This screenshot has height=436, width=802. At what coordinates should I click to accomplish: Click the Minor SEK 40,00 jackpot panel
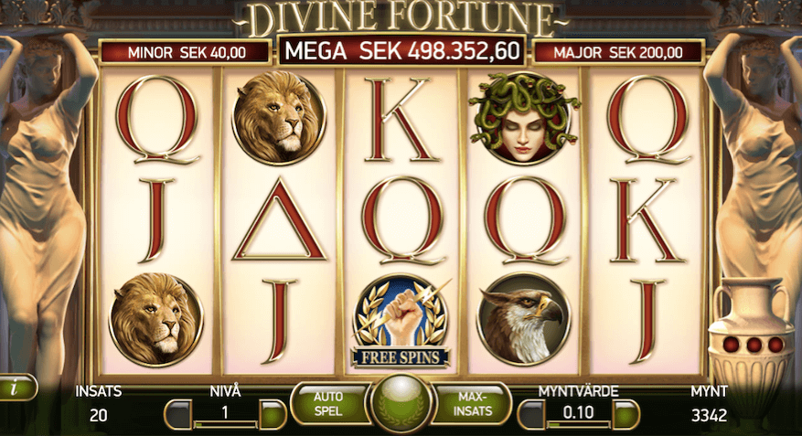coord(186,52)
